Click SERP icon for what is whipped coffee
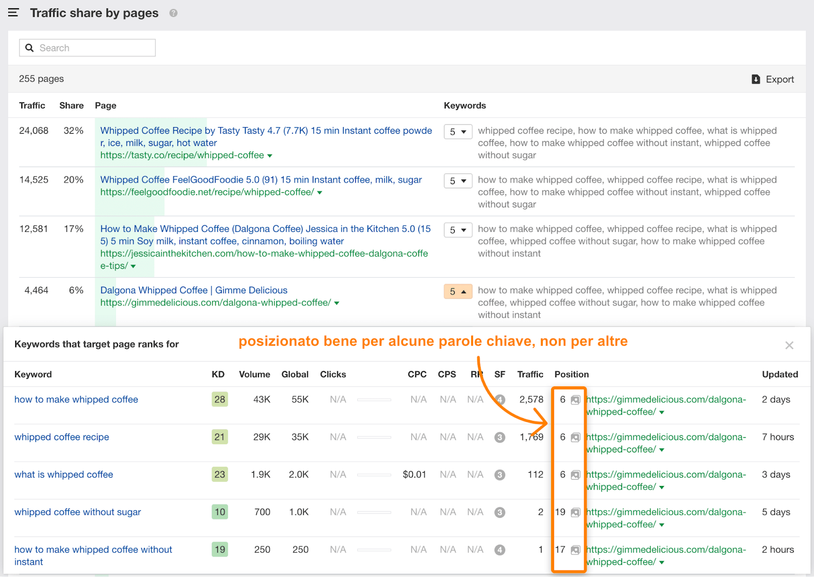Image resolution: width=814 pixels, height=577 pixels. (x=575, y=475)
